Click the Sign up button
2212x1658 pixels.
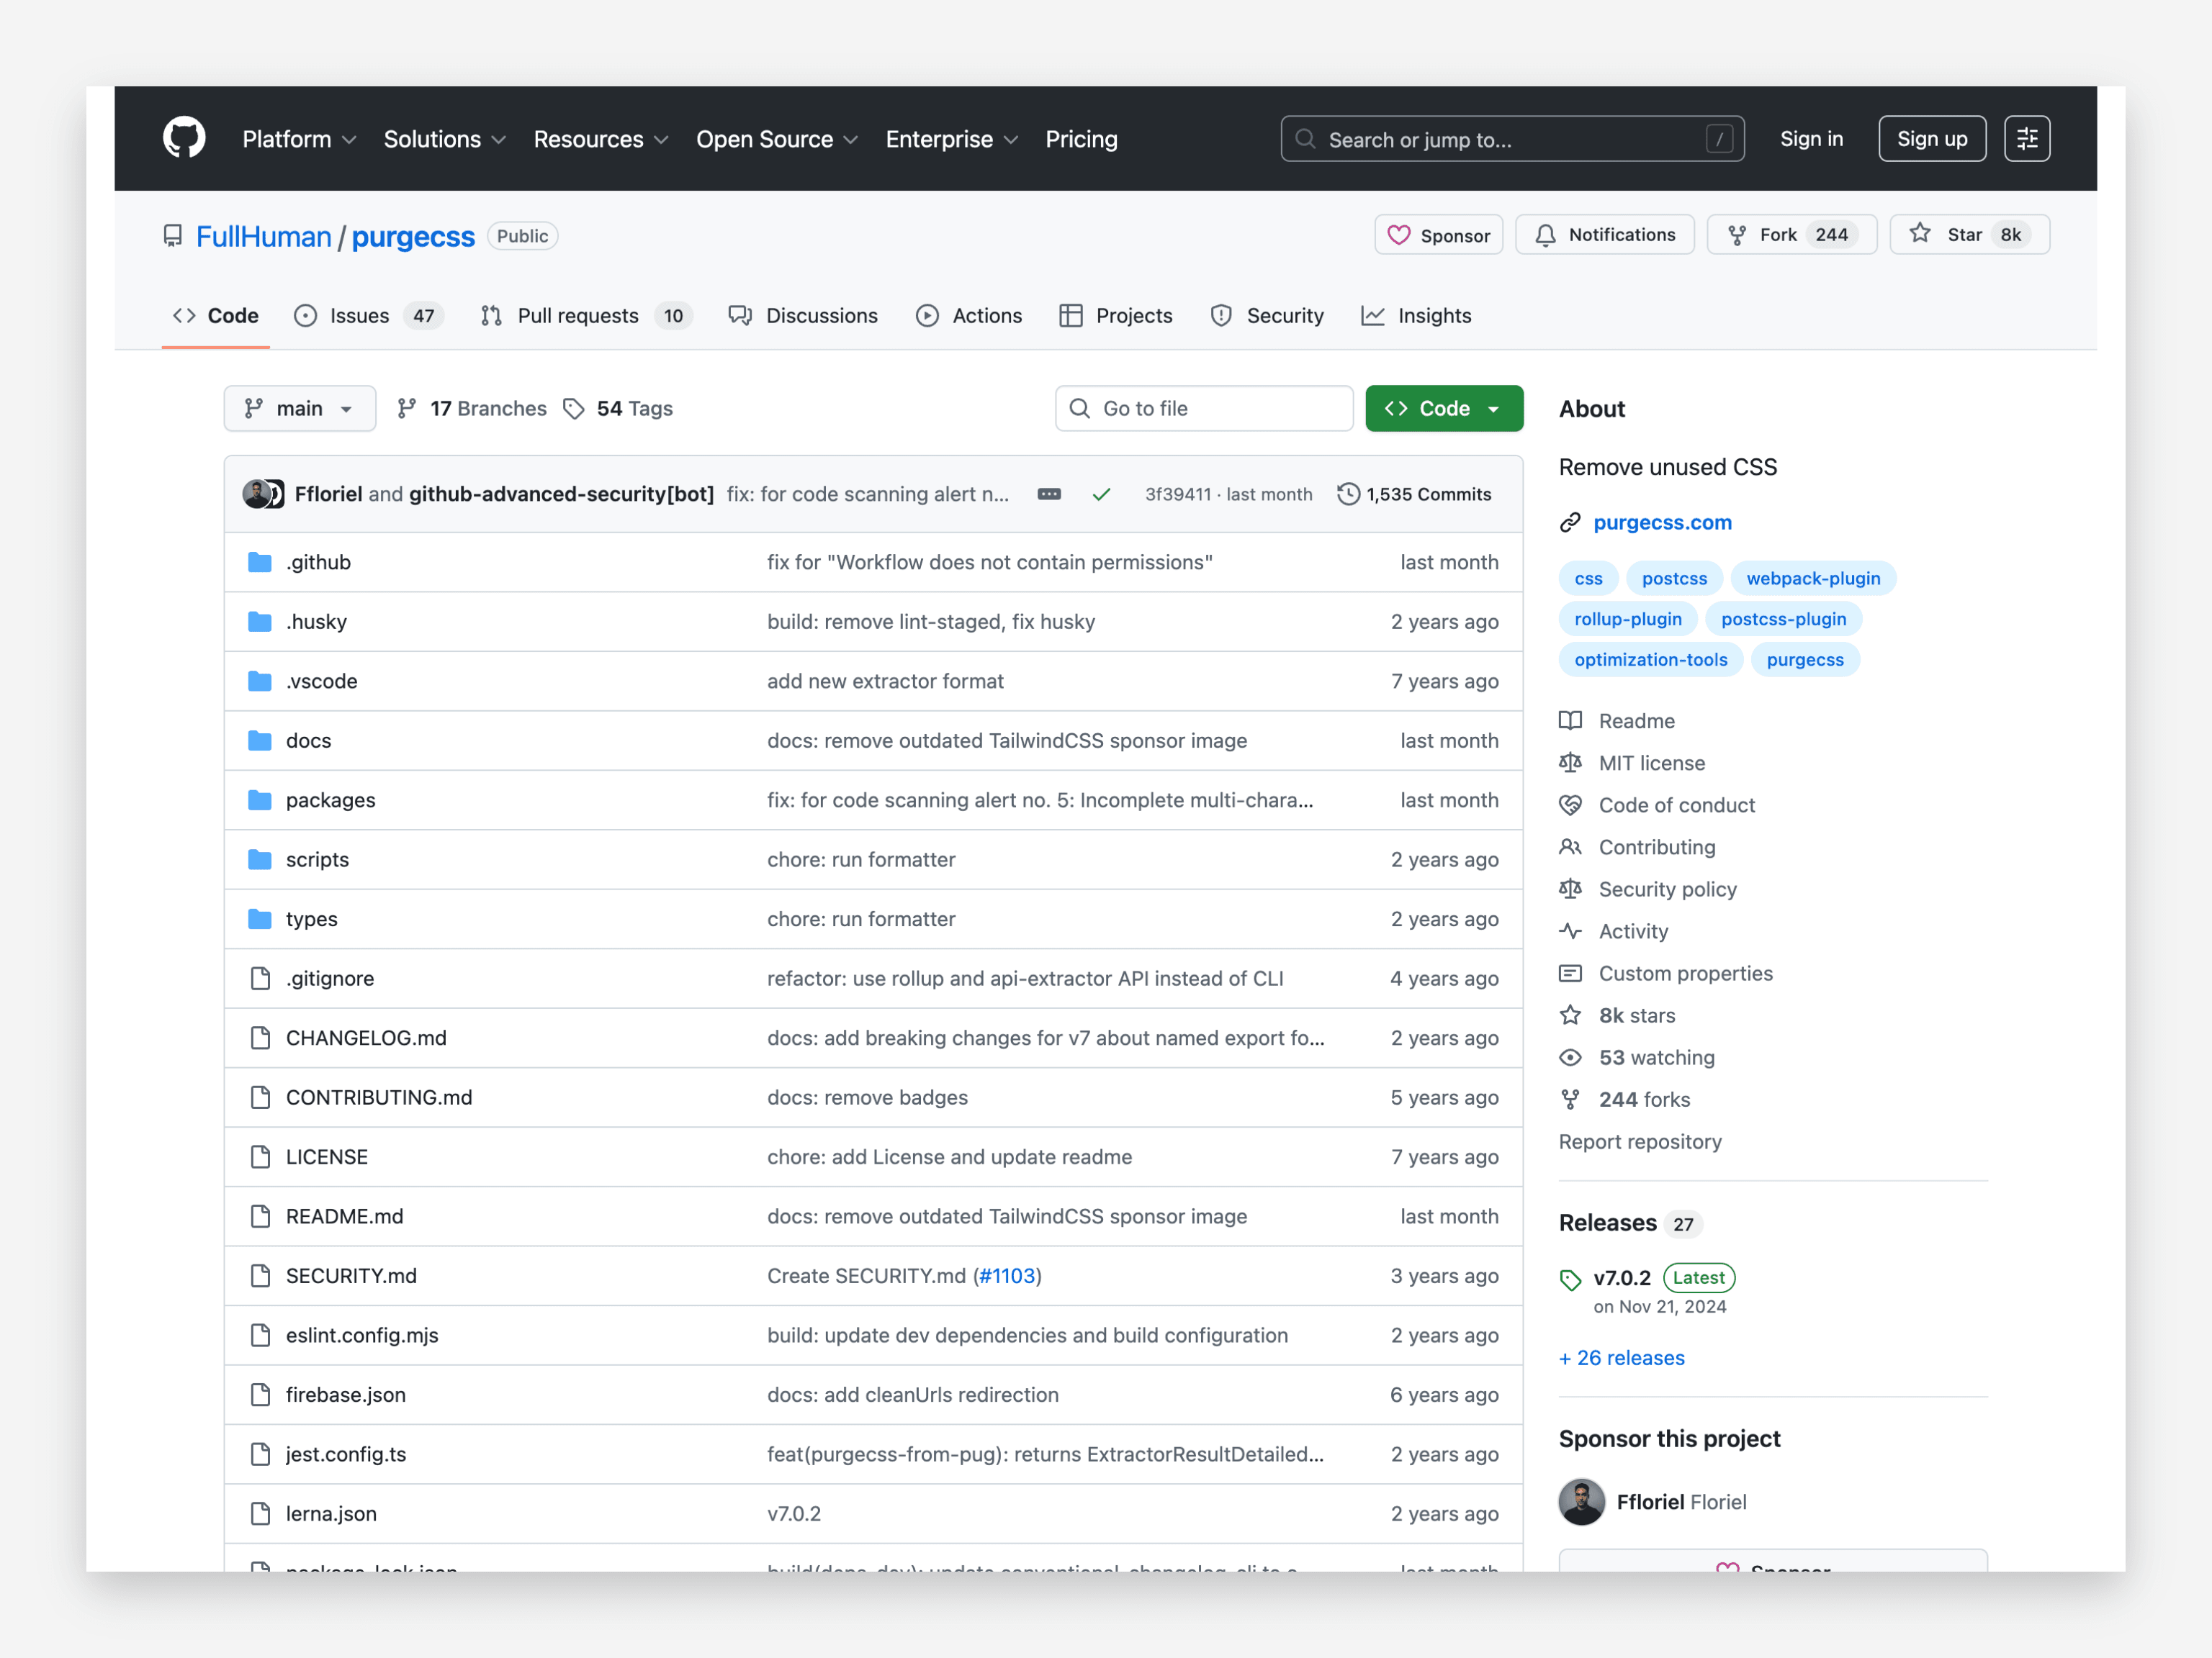[x=1931, y=139]
